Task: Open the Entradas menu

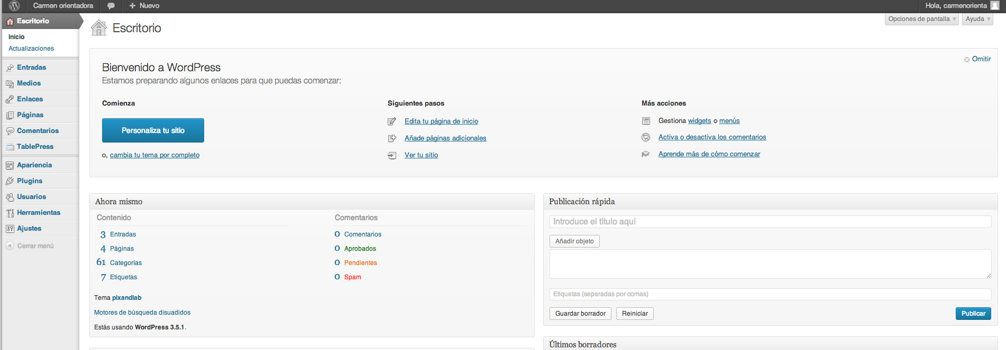Action: (x=31, y=68)
